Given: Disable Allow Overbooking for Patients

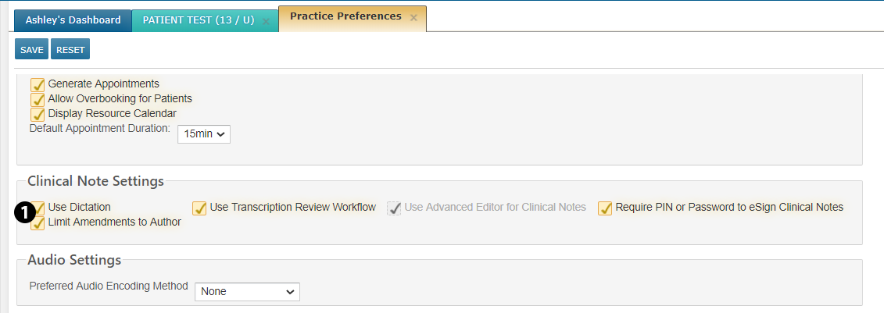Looking at the screenshot, I should coord(37,99).
